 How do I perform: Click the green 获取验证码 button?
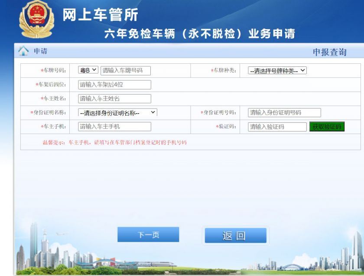(x=327, y=127)
